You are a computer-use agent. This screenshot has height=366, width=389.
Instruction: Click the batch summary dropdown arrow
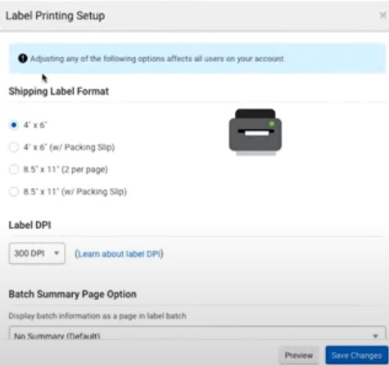pyautogui.click(x=376, y=336)
